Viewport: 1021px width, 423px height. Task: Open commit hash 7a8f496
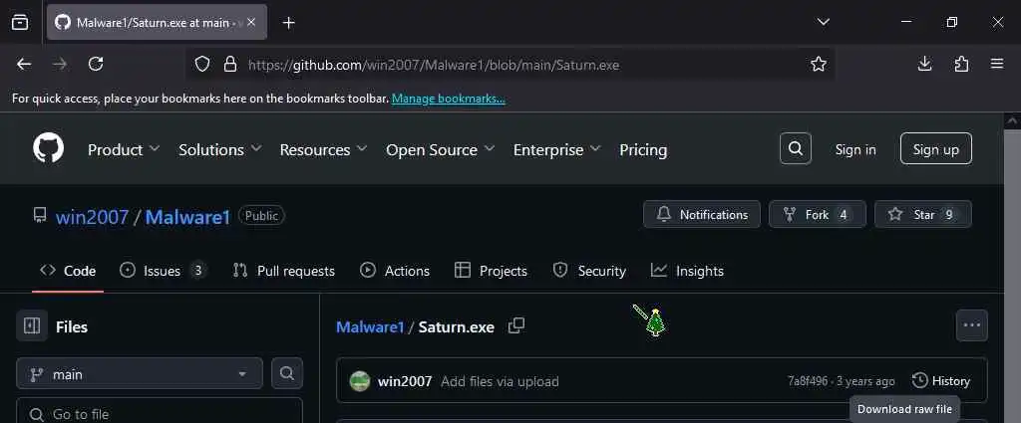click(x=808, y=381)
